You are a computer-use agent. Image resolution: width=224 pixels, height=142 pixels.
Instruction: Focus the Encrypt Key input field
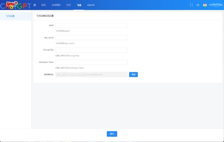pos(91,50)
